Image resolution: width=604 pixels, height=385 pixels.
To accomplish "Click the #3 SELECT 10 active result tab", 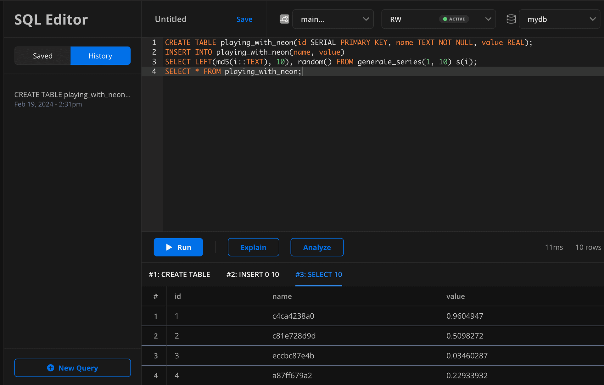I will 319,274.
